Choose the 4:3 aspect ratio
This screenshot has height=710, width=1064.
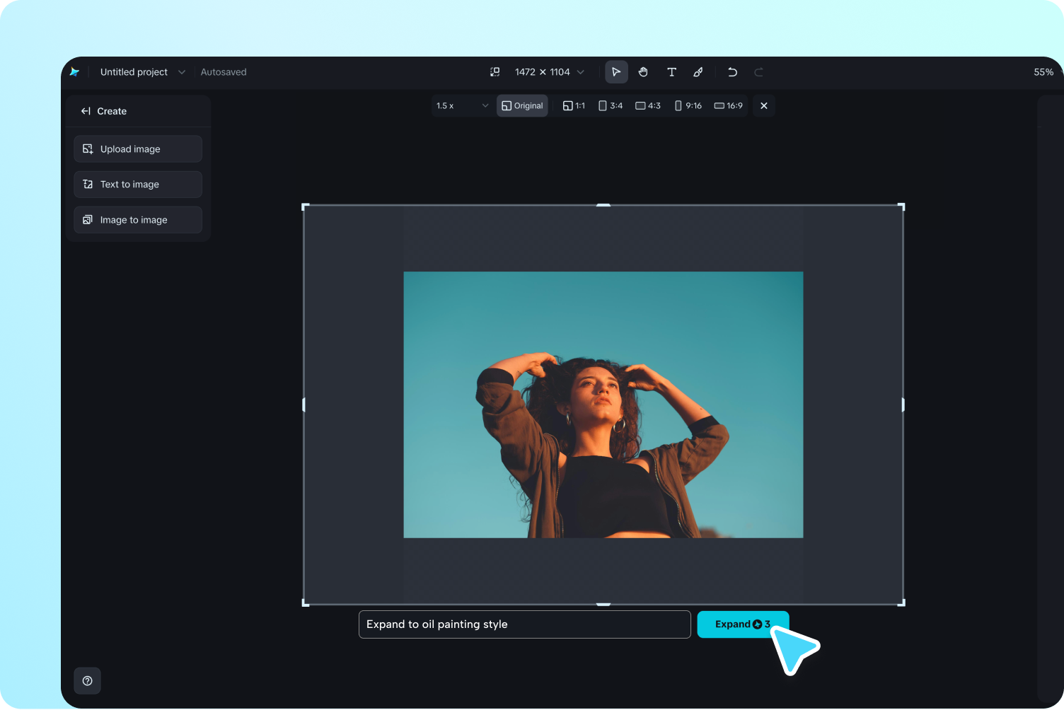point(648,106)
